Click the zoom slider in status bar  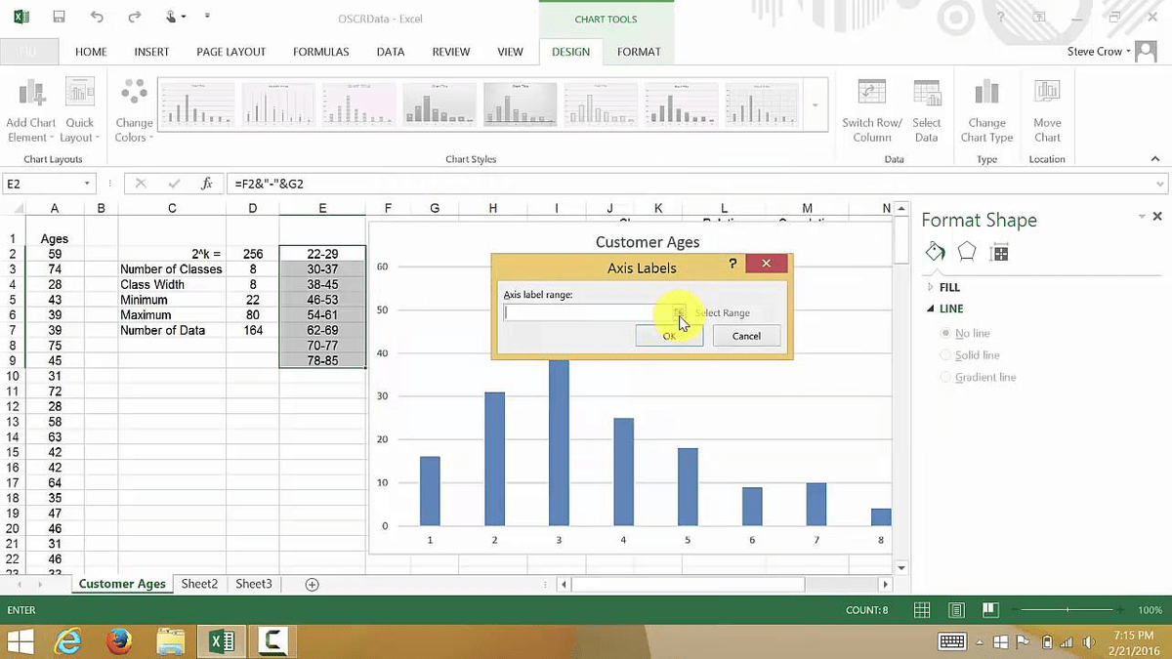point(1068,610)
